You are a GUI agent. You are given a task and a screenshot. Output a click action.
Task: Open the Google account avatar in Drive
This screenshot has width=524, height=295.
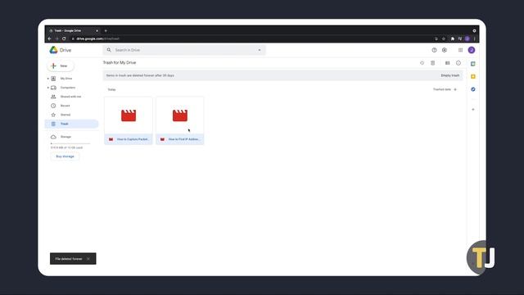(472, 50)
